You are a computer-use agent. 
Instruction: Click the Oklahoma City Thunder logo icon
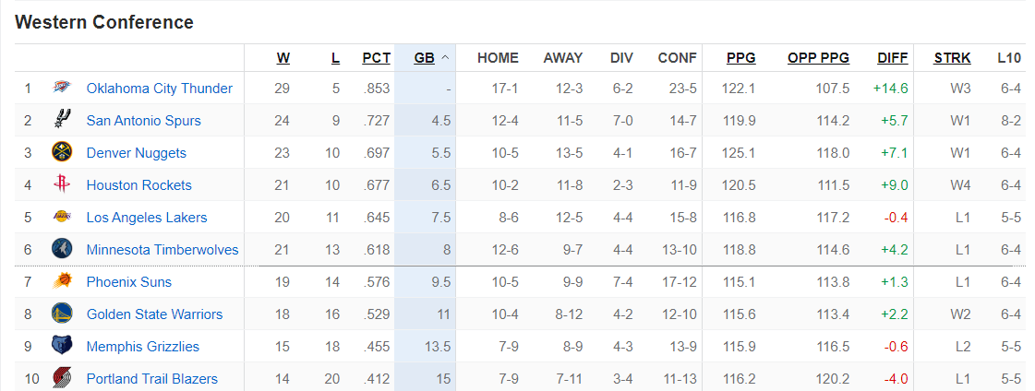pos(62,89)
